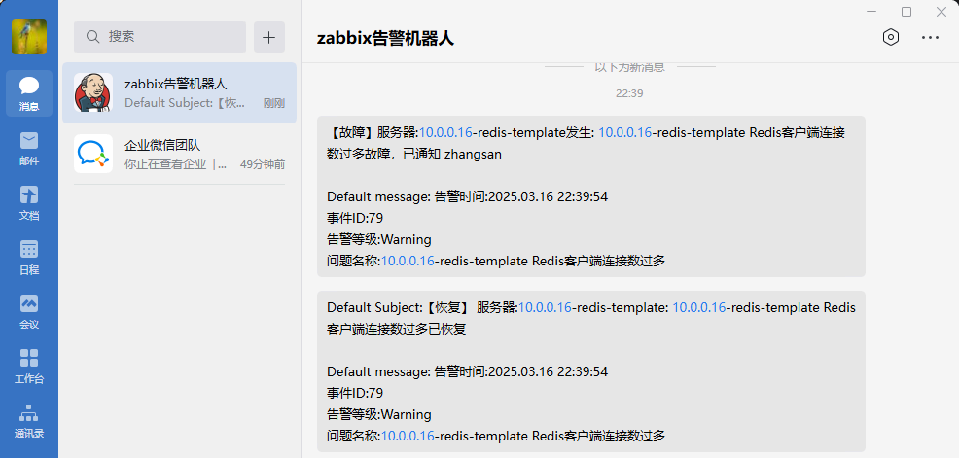This screenshot has width=959, height=458.
Task: Open the 工作台 workbench sidebar tab
Action: click(29, 366)
